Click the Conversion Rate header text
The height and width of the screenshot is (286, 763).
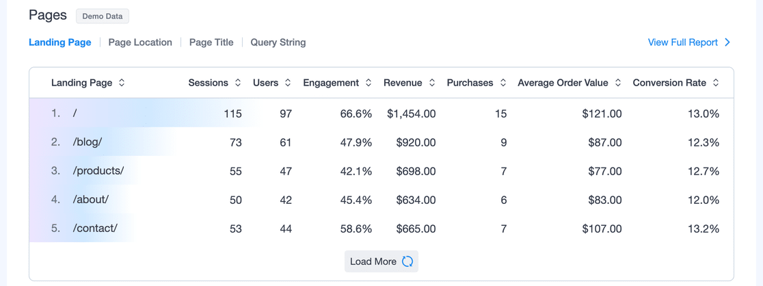[669, 83]
